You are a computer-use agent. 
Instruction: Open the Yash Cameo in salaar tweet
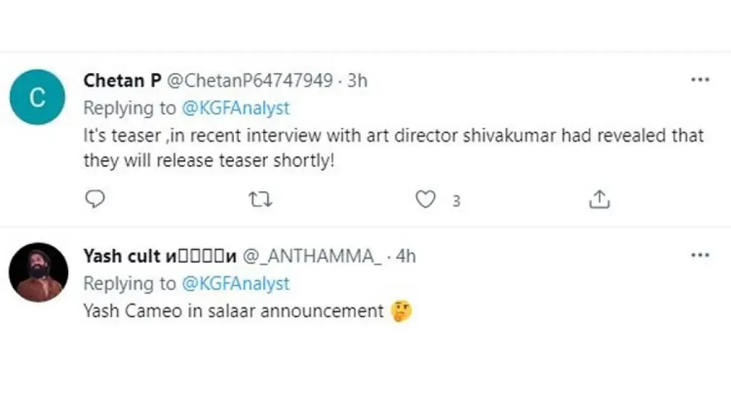click(x=233, y=312)
